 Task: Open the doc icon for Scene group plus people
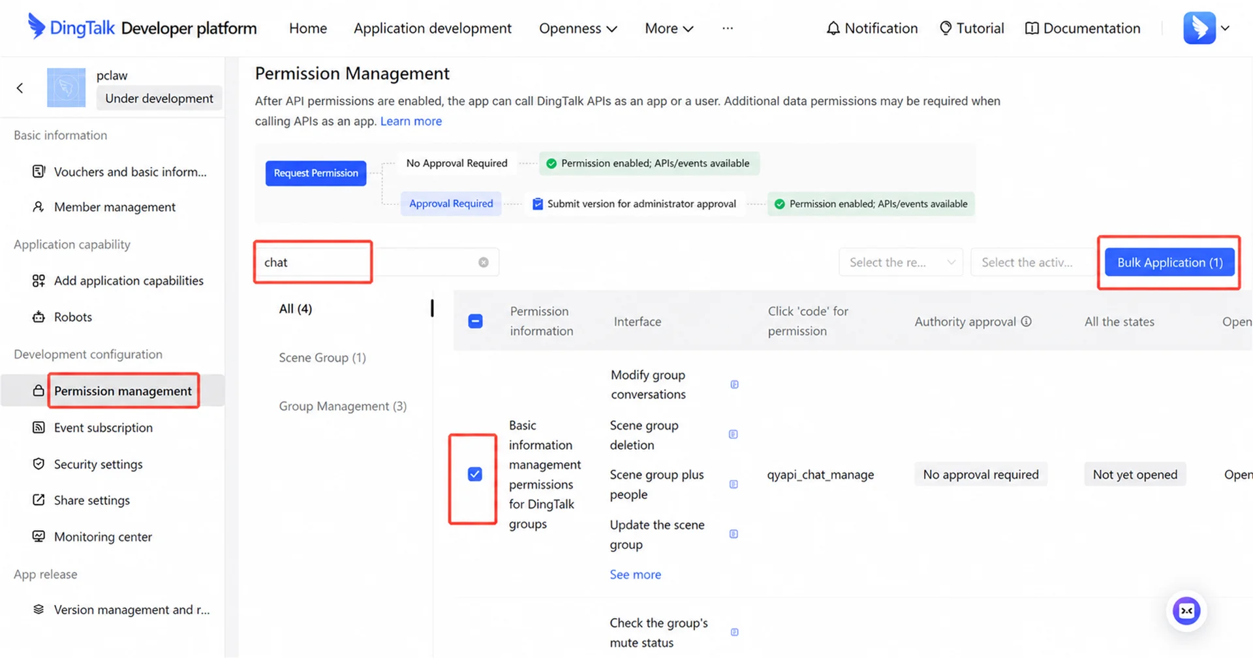coord(734,484)
